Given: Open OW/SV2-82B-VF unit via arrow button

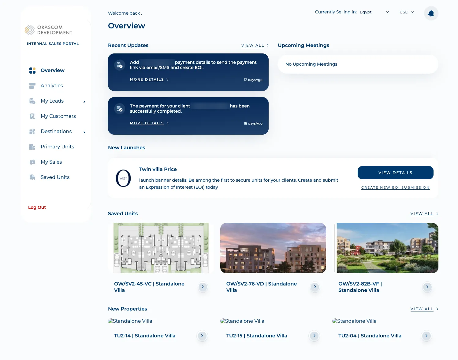Looking at the screenshot, I should click(427, 287).
